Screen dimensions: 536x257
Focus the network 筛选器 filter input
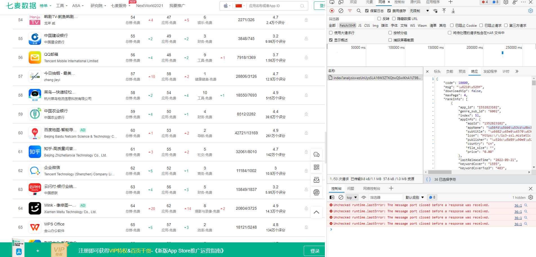[351, 19]
